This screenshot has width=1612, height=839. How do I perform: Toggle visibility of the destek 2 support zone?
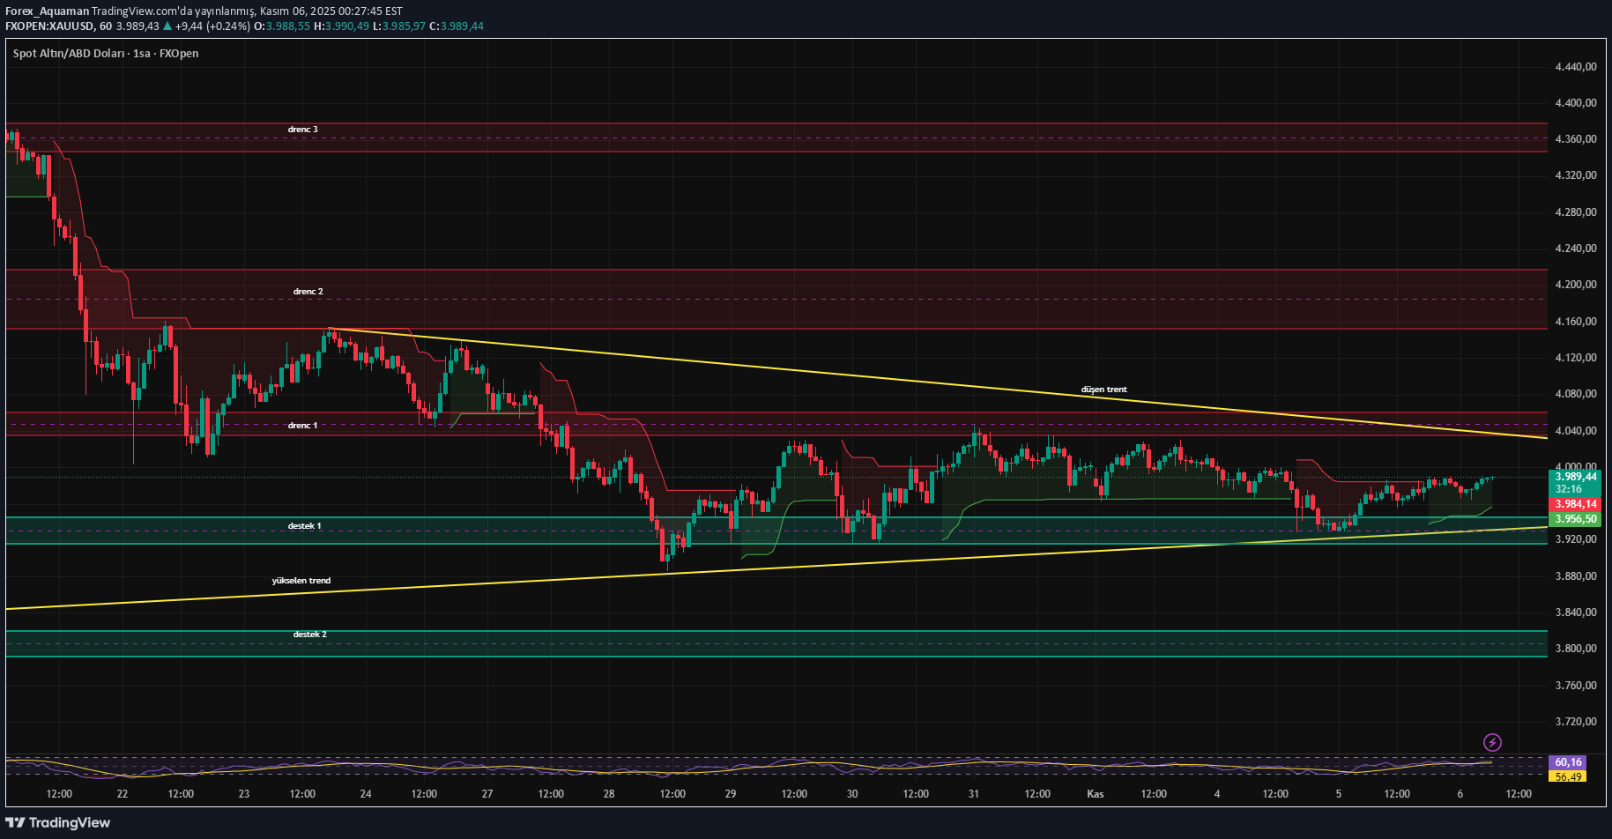pos(310,633)
